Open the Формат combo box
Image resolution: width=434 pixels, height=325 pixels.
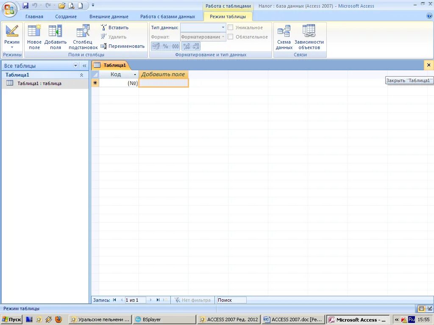(x=203, y=37)
